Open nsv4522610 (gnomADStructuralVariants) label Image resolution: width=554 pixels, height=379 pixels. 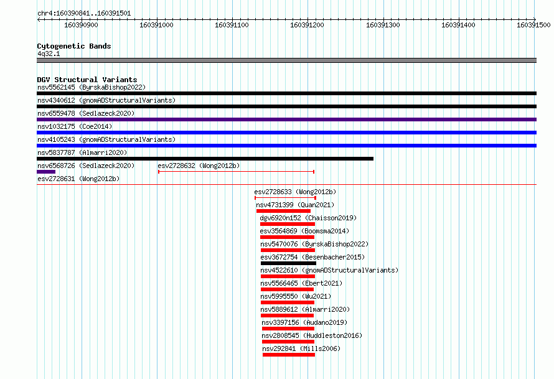(329, 270)
